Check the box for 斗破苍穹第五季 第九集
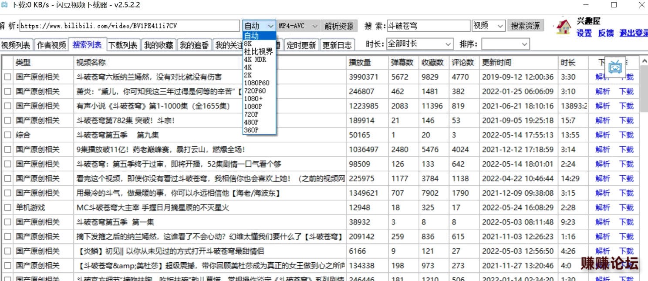Viewport: 648px width, 281px height. coord(7,135)
